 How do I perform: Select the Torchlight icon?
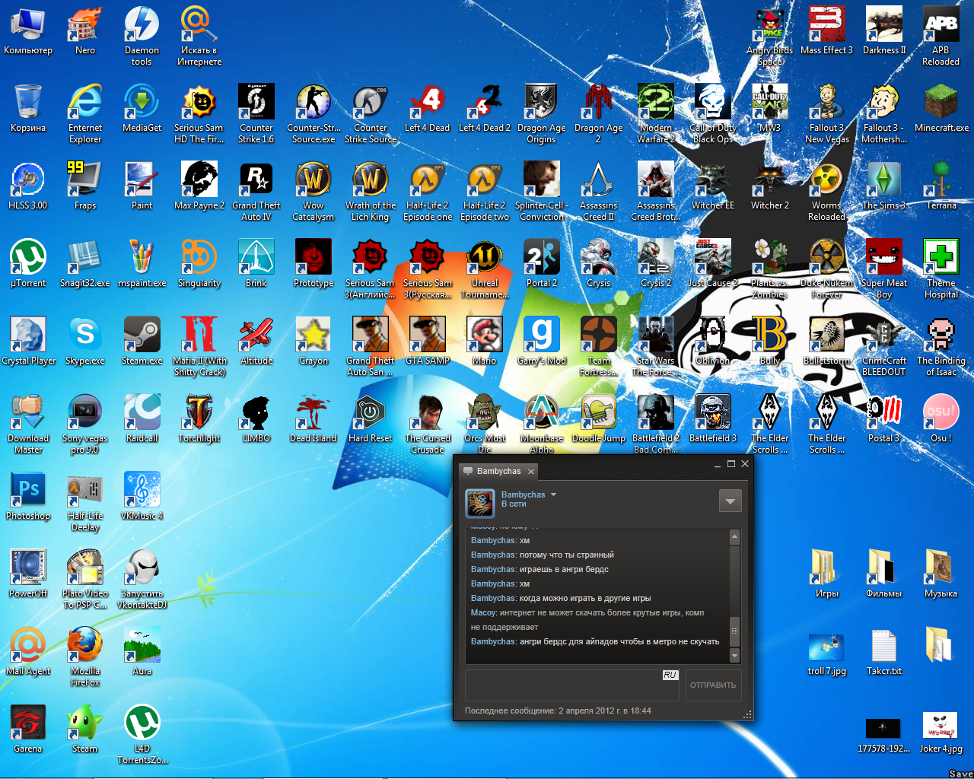click(x=199, y=418)
